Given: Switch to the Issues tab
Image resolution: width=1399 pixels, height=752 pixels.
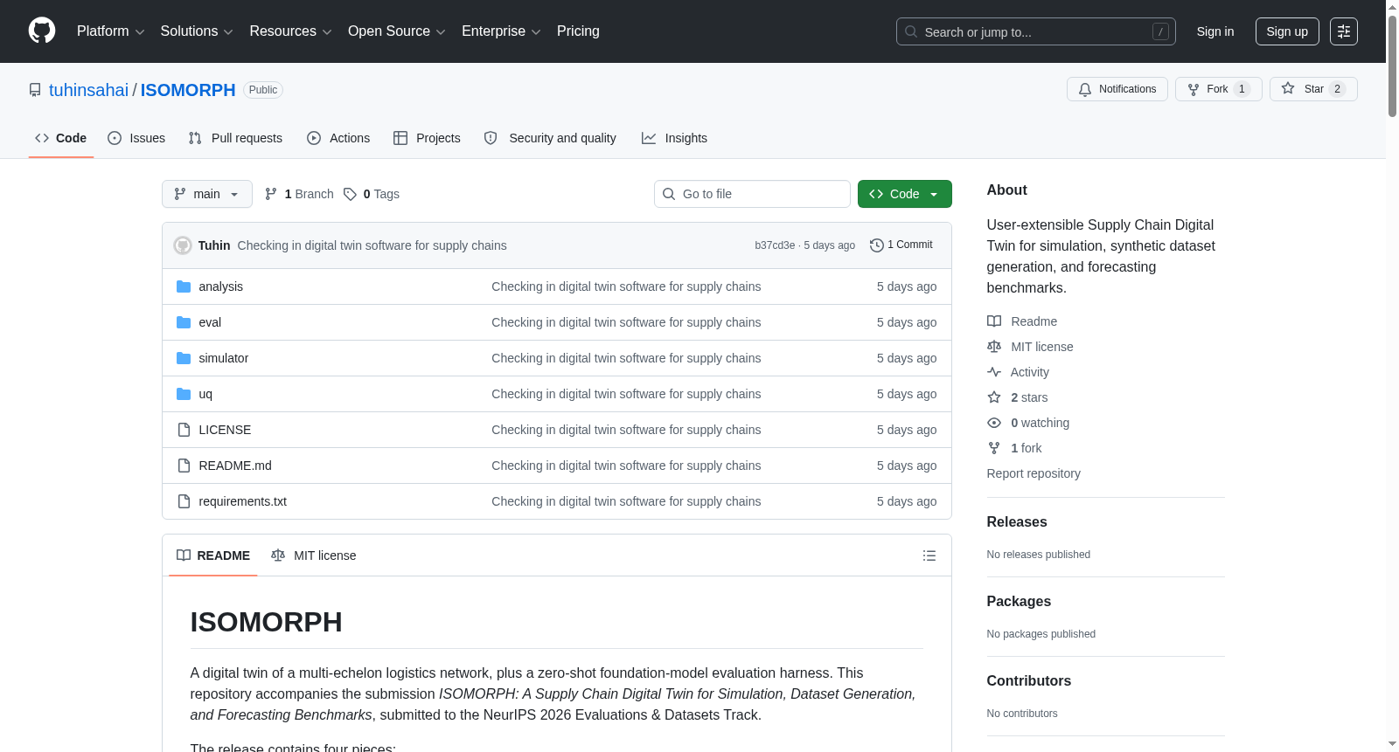Looking at the screenshot, I should tap(136, 138).
